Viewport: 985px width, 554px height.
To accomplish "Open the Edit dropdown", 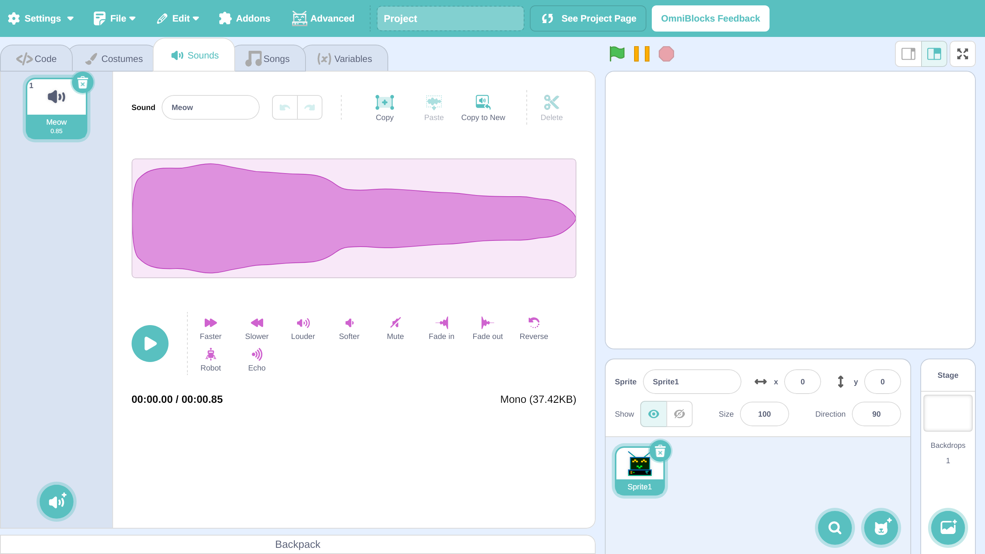I will [x=178, y=18].
